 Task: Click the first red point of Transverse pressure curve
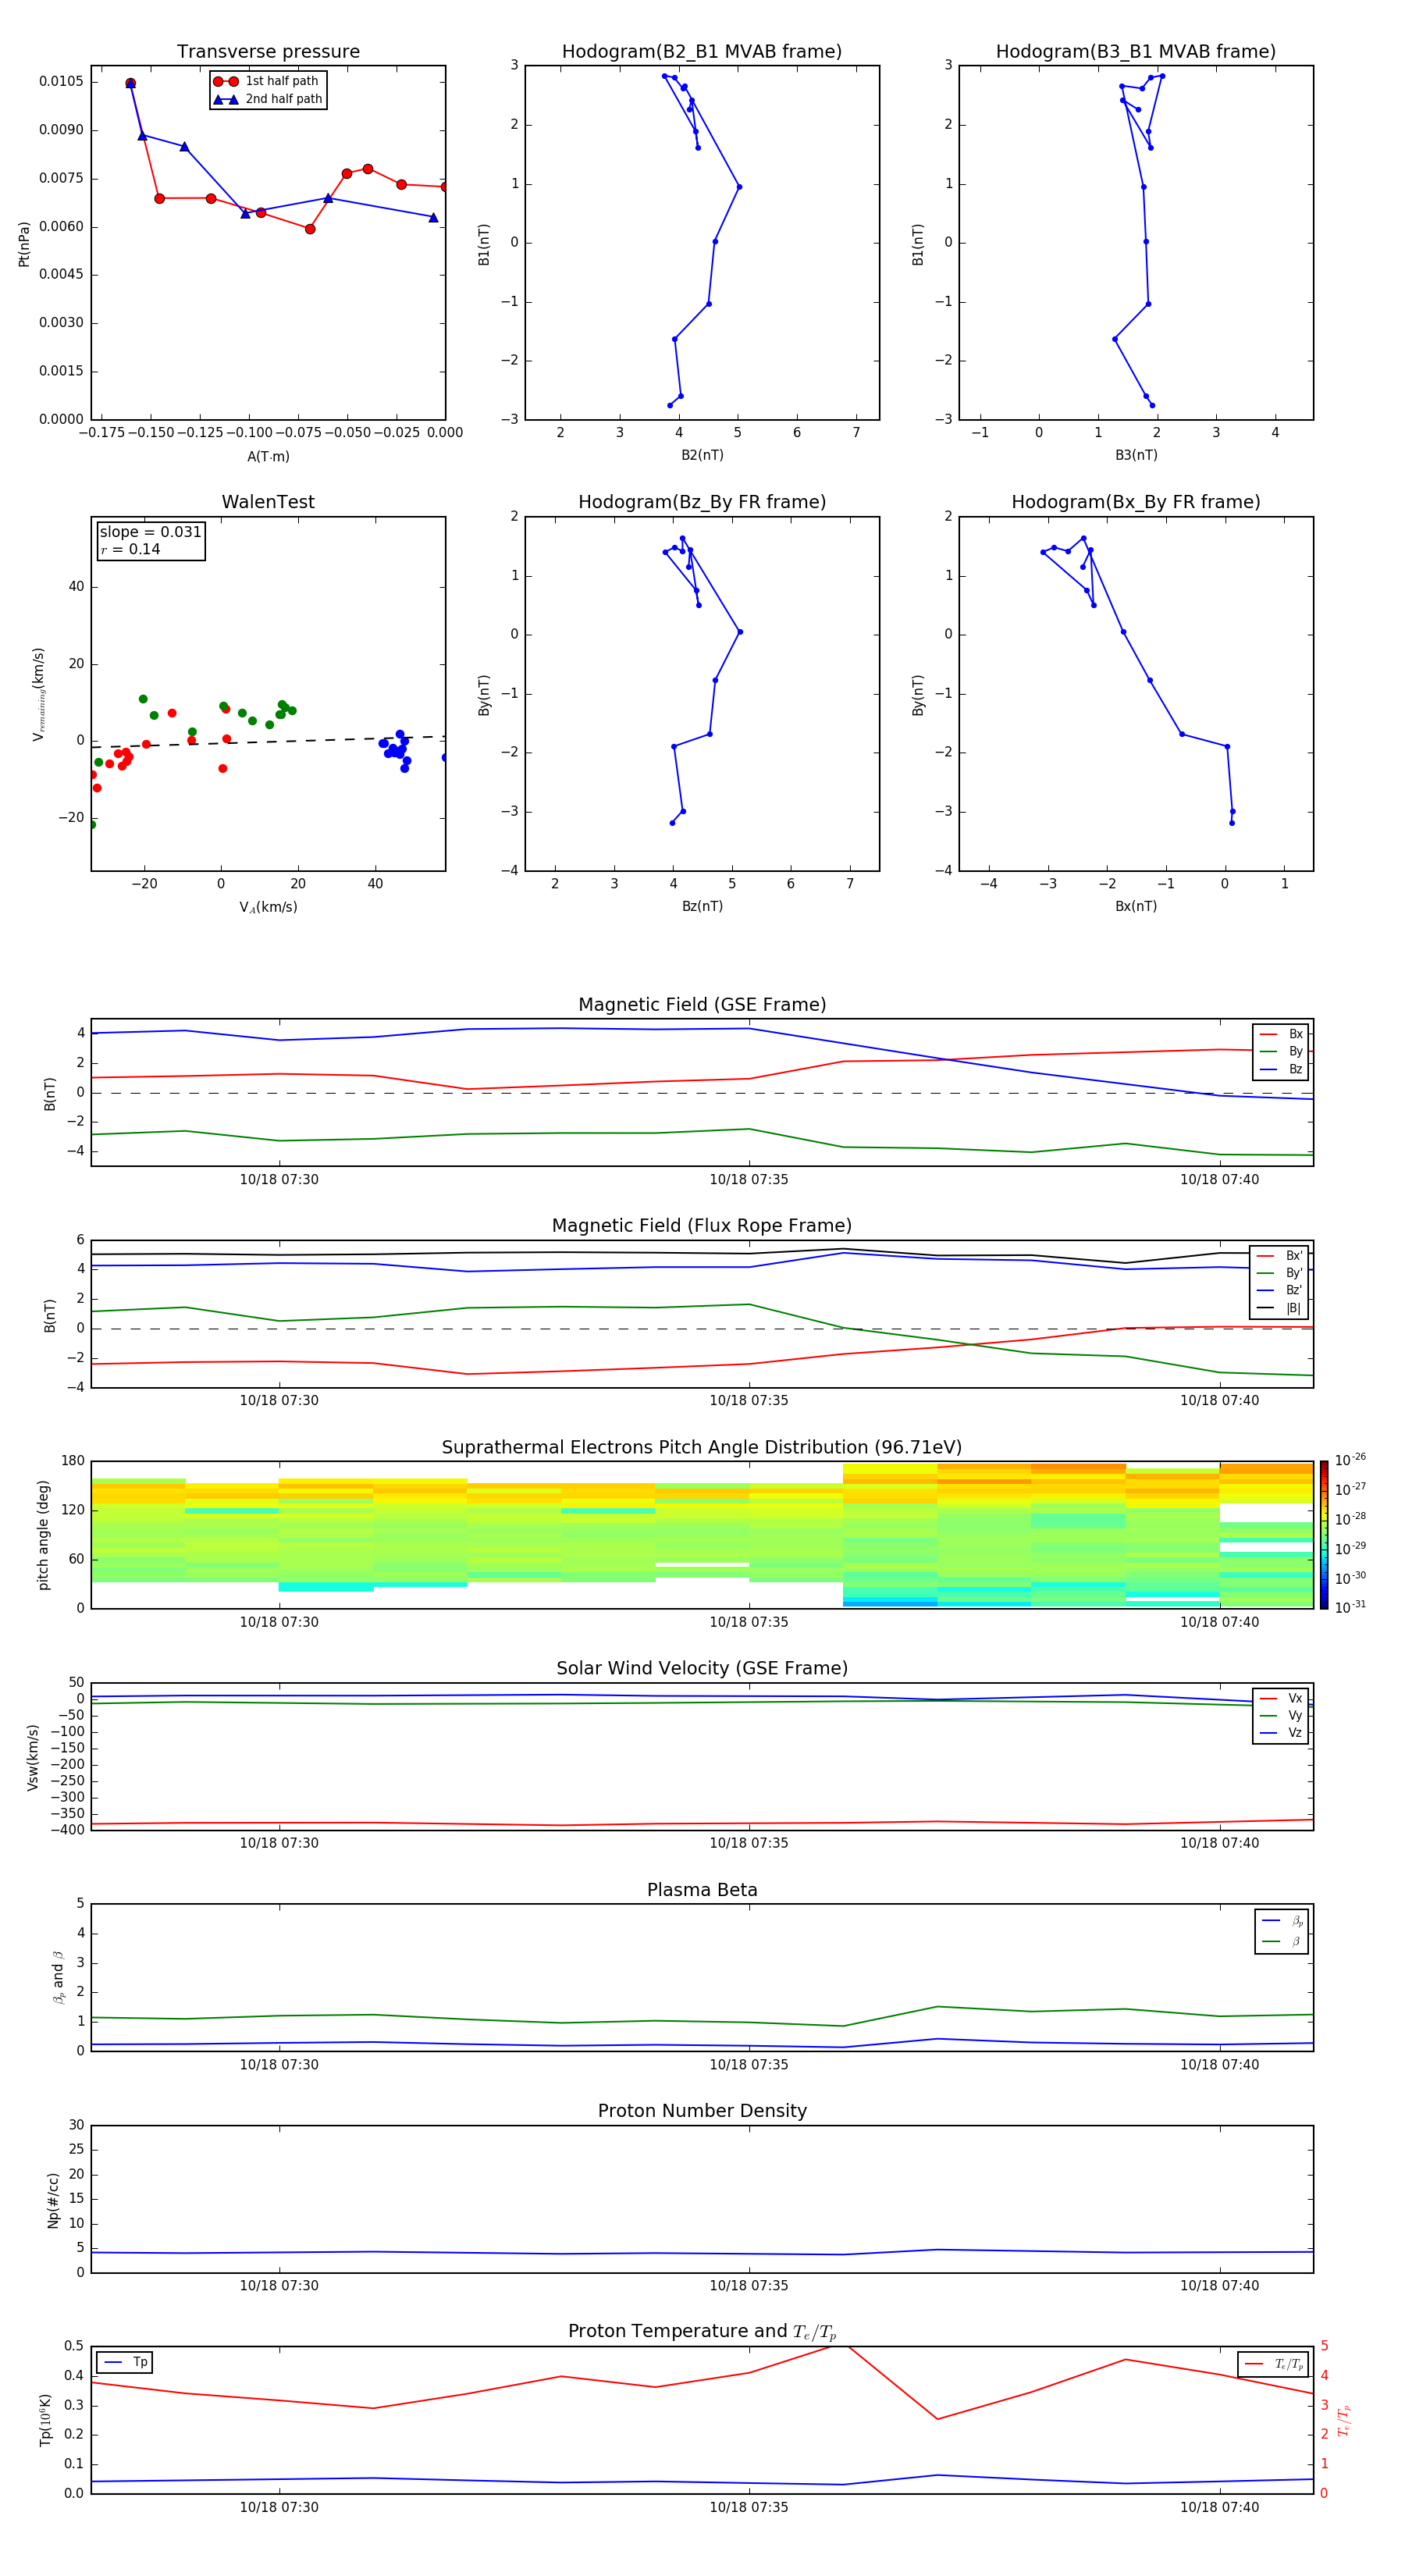pyautogui.click(x=131, y=83)
